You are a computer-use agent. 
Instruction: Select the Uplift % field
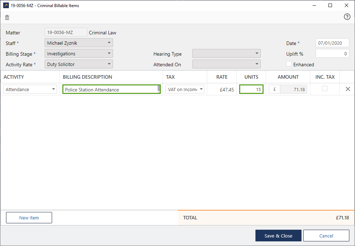(x=332, y=54)
